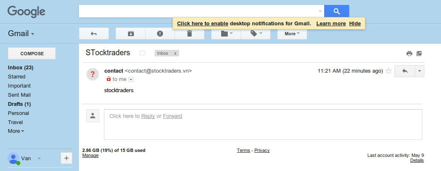Expand More labels in sidebar
Image resolution: width=441 pixels, height=171 pixels.
[x=16, y=131]
